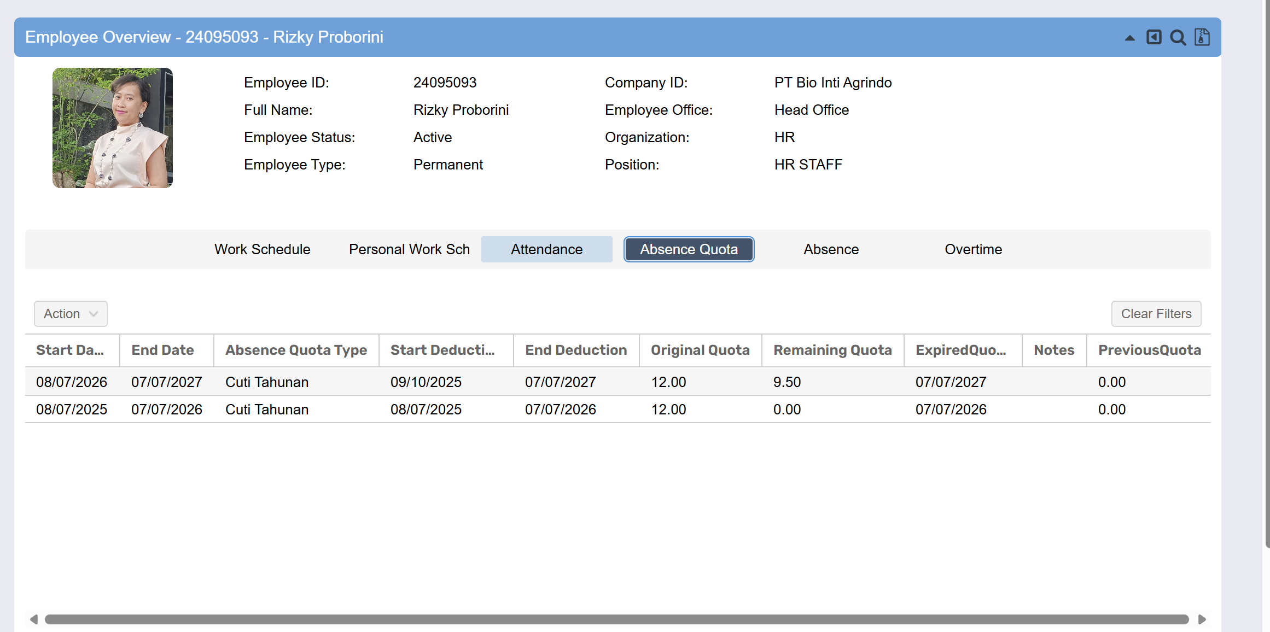Open the Personal Work Sch tab
Viewport: 1270px width, 632px height.
[409, 249]
